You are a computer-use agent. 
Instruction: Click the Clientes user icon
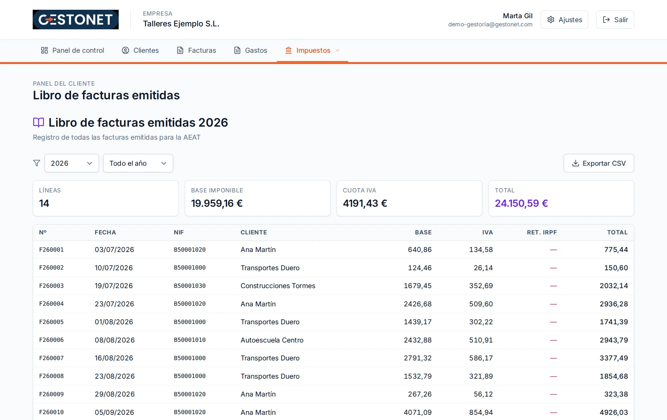125,50
